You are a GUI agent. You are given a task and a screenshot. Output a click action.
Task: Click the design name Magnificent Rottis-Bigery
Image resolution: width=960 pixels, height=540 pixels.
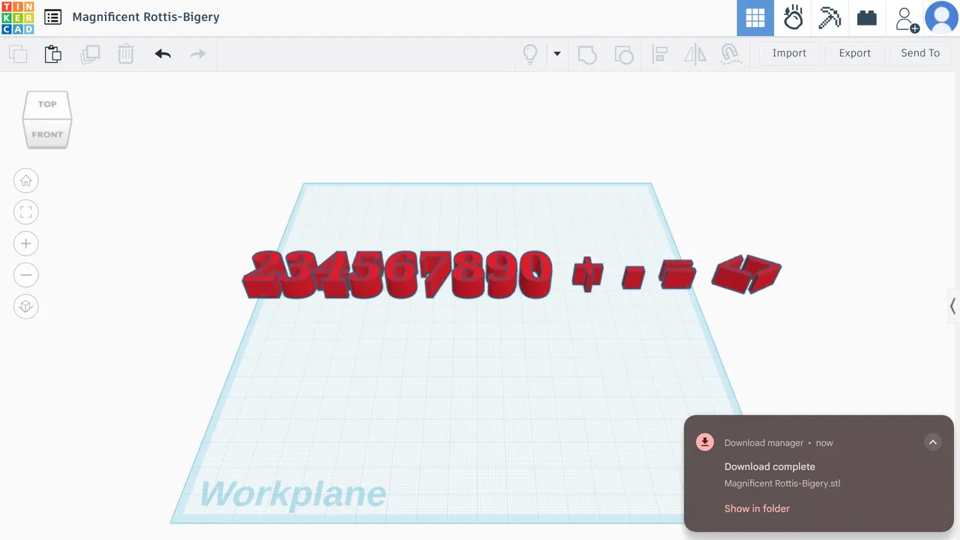(x=146, y=17)
